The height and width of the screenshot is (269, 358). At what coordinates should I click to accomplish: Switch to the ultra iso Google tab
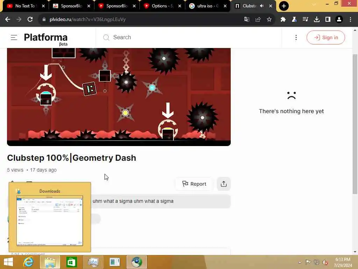[207, 6]
